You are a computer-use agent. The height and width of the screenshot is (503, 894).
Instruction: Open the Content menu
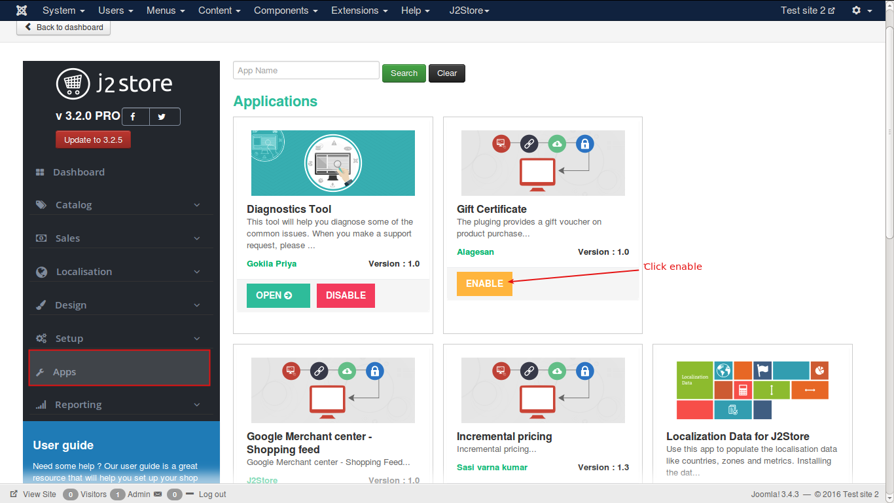219,10
